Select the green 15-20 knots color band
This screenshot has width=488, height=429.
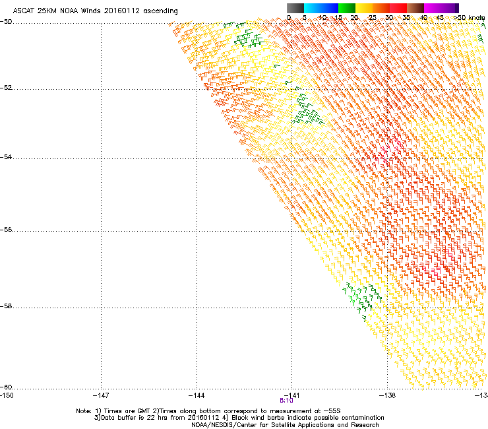[347, 8]
